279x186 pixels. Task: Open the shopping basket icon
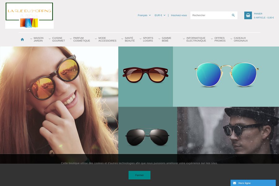pyautogui.click(x=248, y=15)
